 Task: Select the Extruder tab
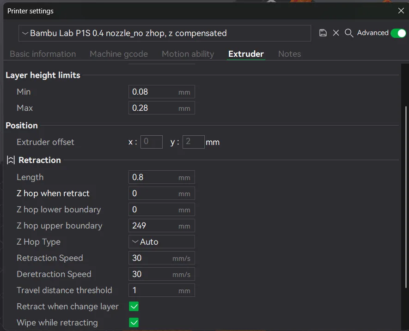(x=246, y=54)
